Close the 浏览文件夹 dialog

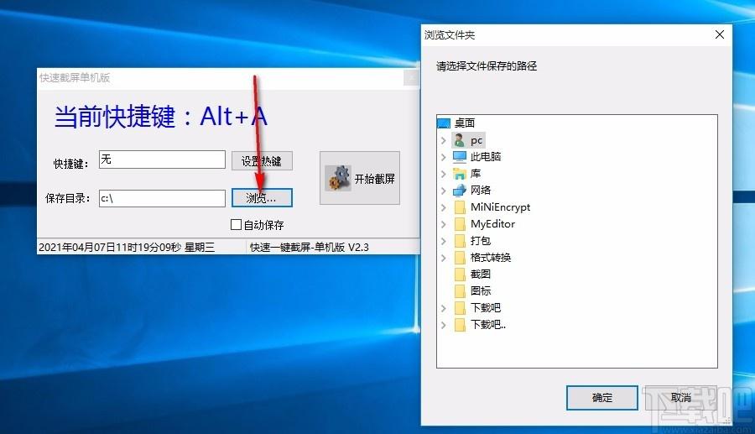tap(719, 34)
